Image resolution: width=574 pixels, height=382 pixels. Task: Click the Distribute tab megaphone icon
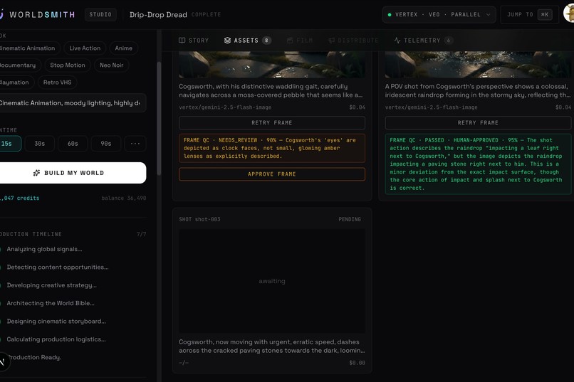(332, 41)
